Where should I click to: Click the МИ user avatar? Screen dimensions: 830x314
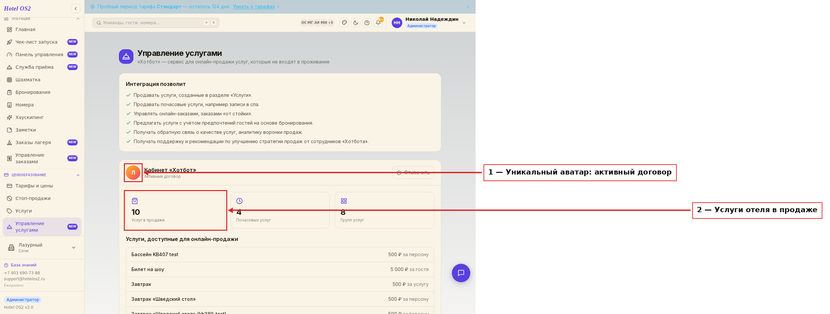(x=324, y=23)
